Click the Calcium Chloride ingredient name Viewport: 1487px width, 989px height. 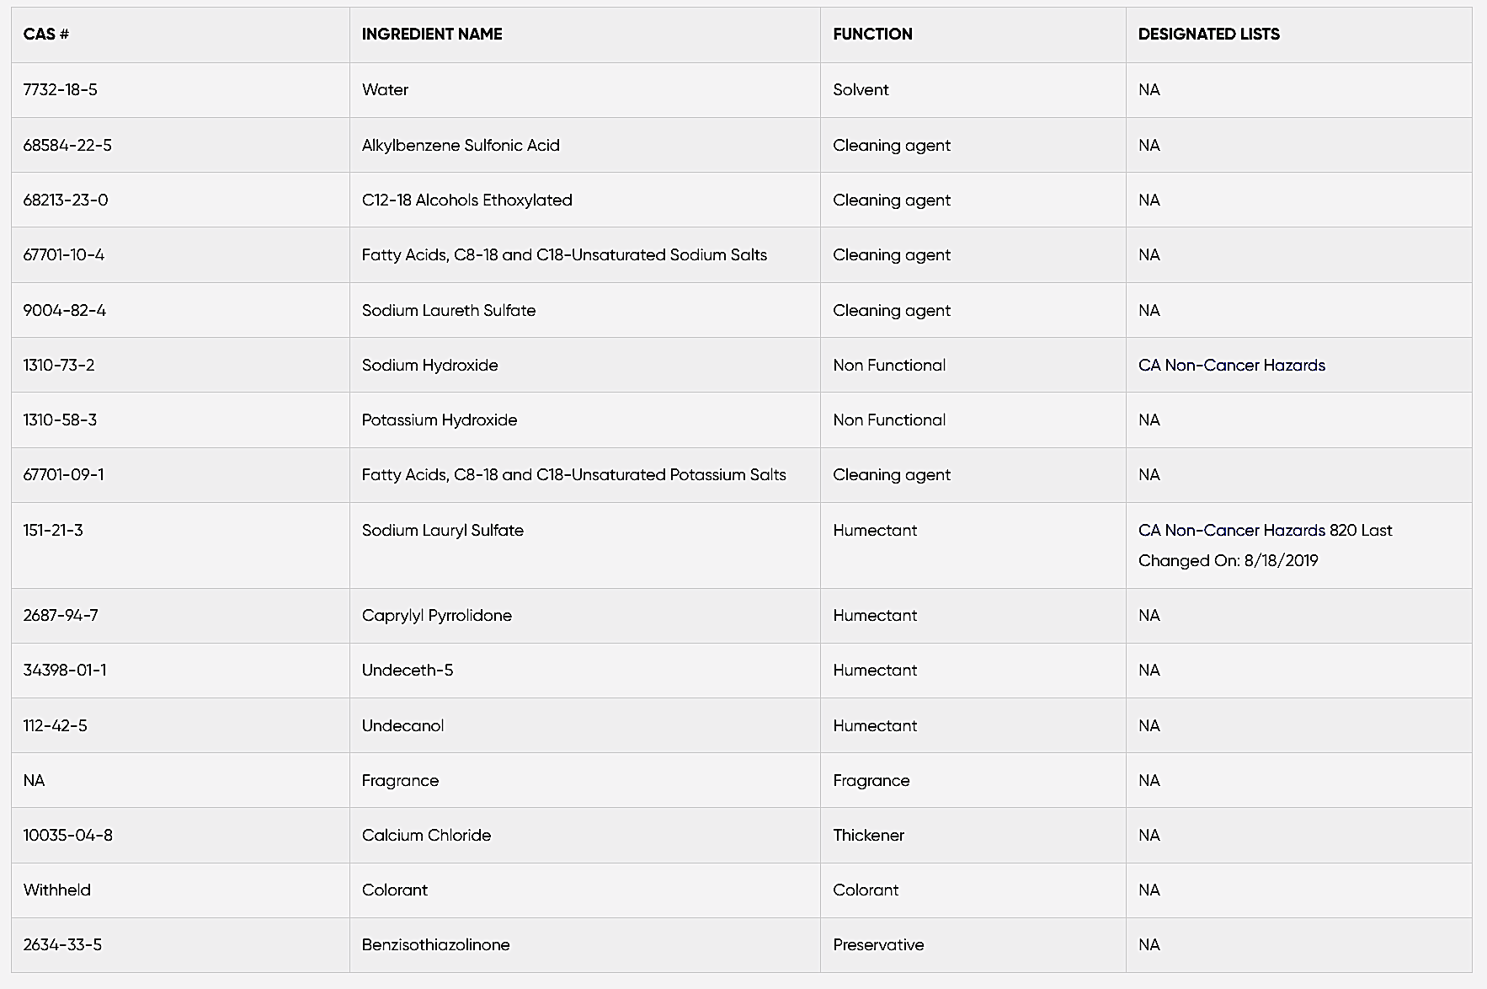pos(426,835)
